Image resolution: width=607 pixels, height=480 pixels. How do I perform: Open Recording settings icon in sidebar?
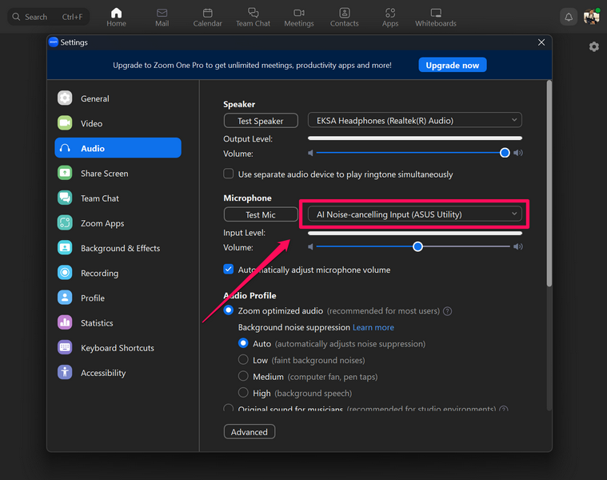point(65,273)
